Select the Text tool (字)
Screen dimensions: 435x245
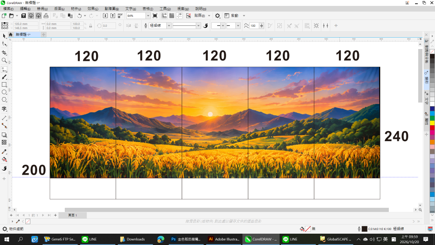click(4, 109)
